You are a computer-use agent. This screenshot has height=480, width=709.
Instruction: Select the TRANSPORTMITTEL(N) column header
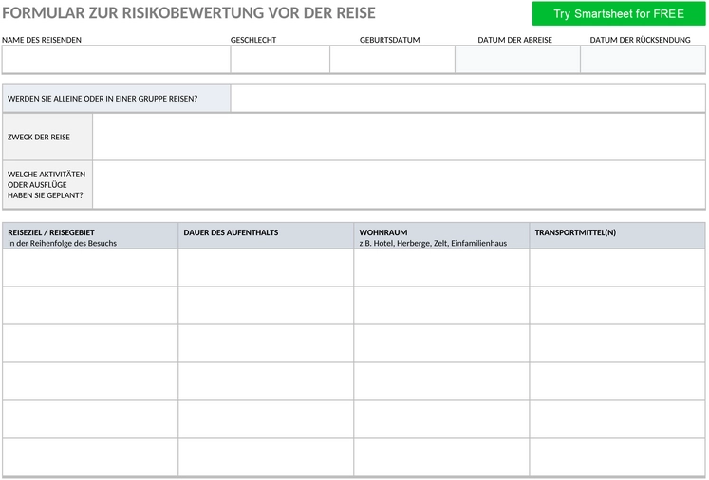point(617,235)
